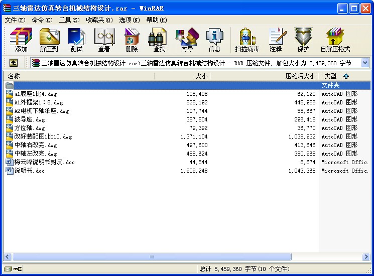Click packed size value 1,038,932
The width and height of the screenshot is (374, 276).
click(x=302, y=136)
